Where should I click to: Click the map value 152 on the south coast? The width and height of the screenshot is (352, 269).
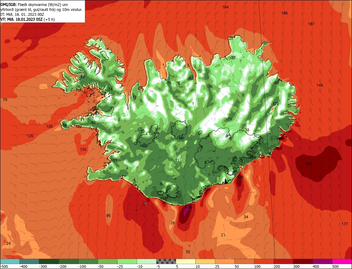coord(163,199)
